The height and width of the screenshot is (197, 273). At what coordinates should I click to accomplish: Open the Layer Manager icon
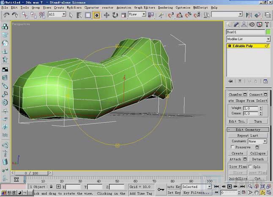[268, 15]
